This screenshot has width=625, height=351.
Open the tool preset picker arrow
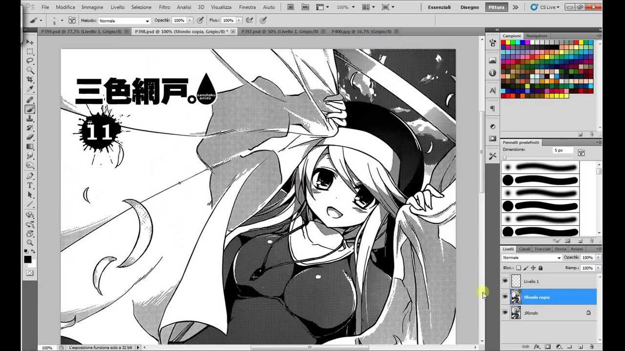point(41,20)
